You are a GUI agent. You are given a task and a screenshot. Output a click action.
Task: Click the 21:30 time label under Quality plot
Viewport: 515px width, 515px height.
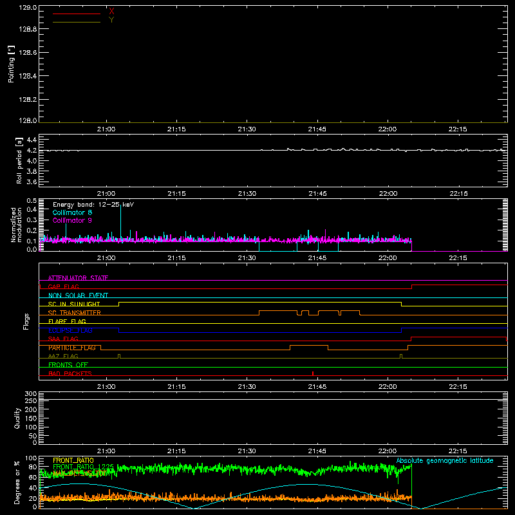[247, 451]
